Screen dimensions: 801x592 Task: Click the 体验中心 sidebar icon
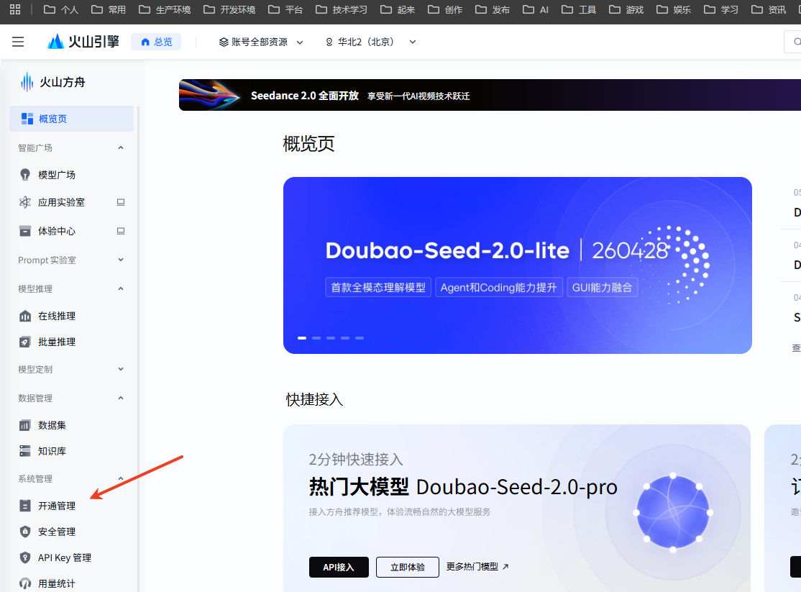point(25,231)
